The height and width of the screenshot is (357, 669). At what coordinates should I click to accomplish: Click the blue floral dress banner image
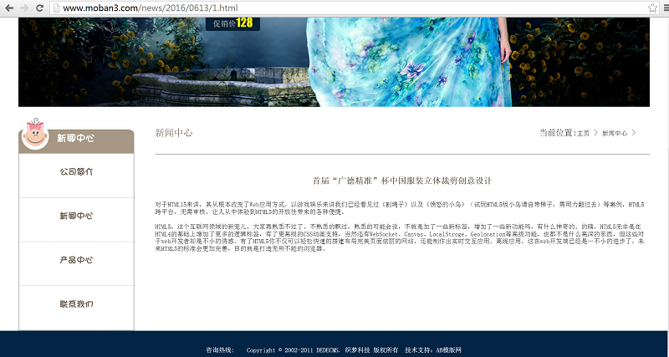pos(334,62)
